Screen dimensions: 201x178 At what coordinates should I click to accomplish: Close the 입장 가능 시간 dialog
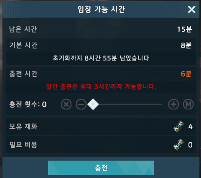[x=192, y=10]
